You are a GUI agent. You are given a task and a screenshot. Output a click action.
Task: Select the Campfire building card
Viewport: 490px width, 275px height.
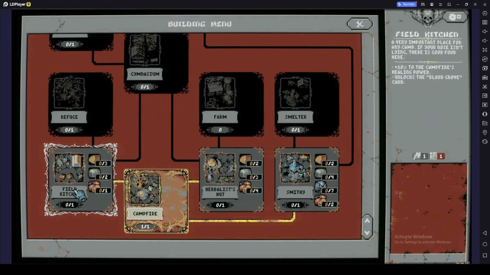coord(156,201)
